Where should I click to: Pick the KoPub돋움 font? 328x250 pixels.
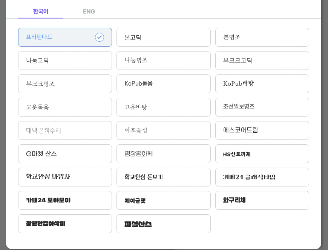(164, 84)
